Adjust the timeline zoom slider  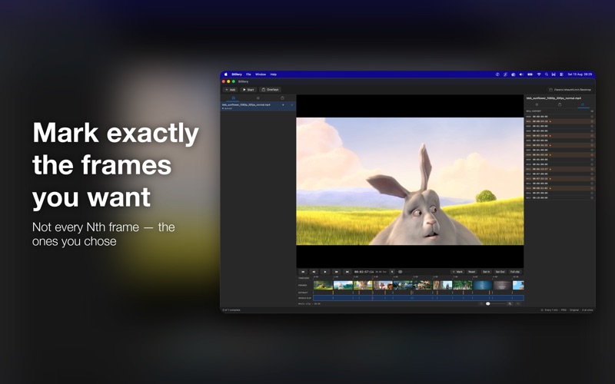[x=496, y=303]
